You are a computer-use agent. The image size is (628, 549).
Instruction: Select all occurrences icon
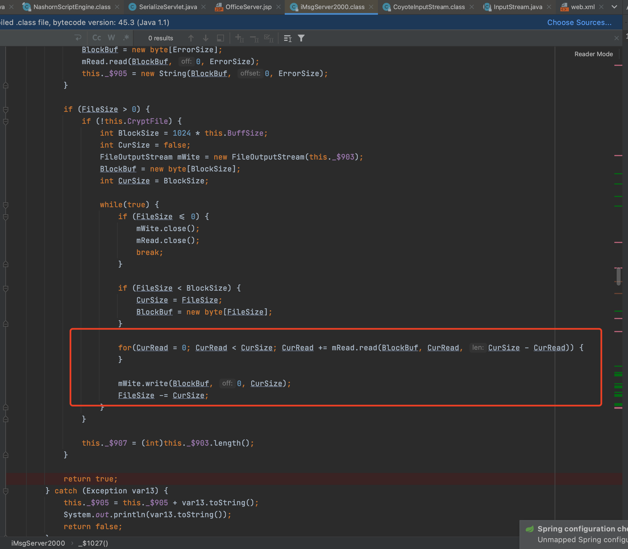pos(269,38)
